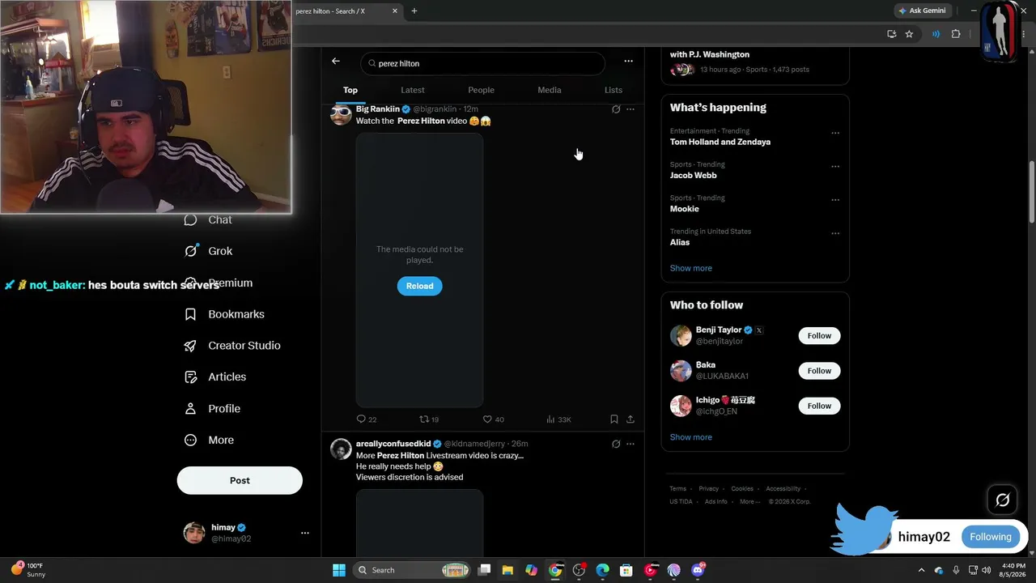Go back using the search page arrow

(x=336, y=62)
